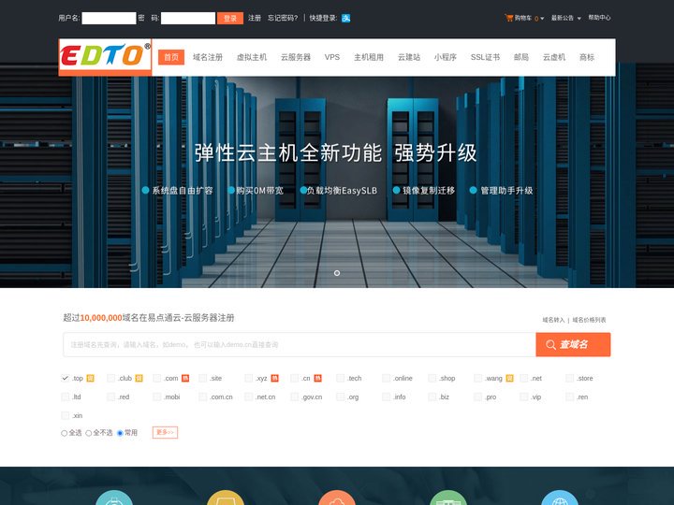674x505 pixels.
Task: Enable the .online domain checkbox
Action: click(x=386, y=379)
